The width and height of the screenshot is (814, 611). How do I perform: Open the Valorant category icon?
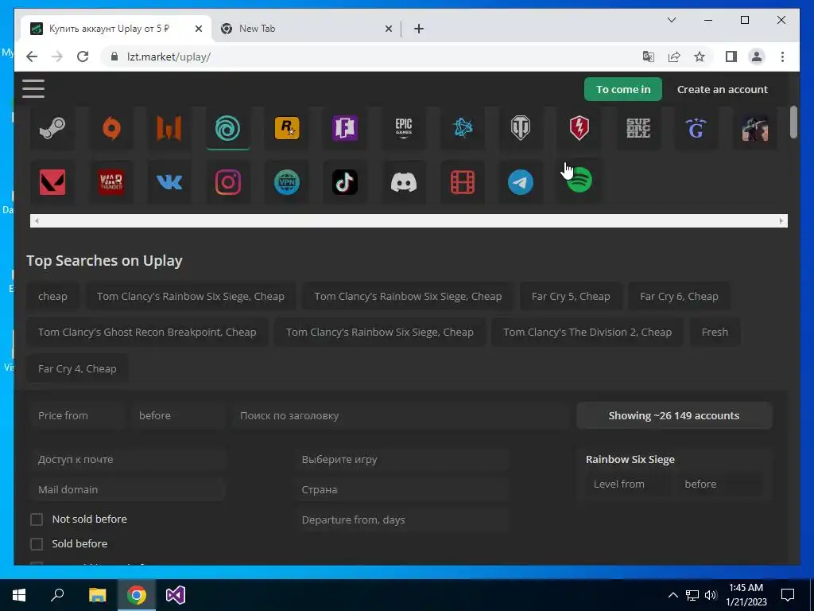click(52, 182)
